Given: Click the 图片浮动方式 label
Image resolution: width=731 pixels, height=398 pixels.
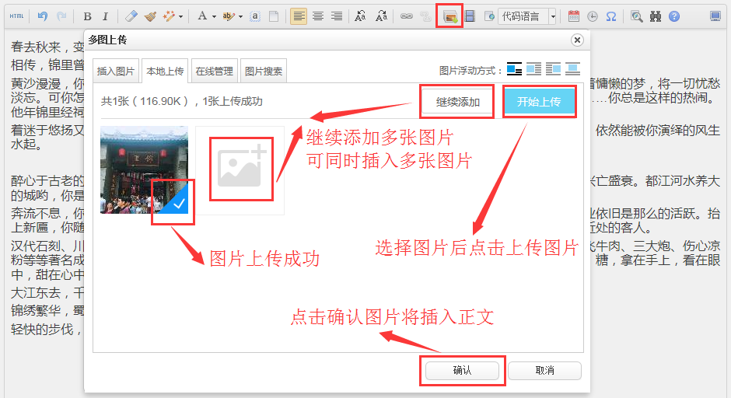Looking at the screenshot, I should [470, 71].
